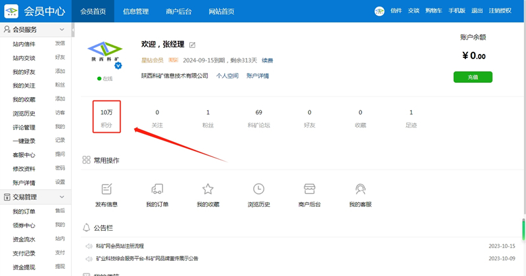The image size is (526, 276).
Task: Click the 续费 renewal link
Action: coord(268,60)
